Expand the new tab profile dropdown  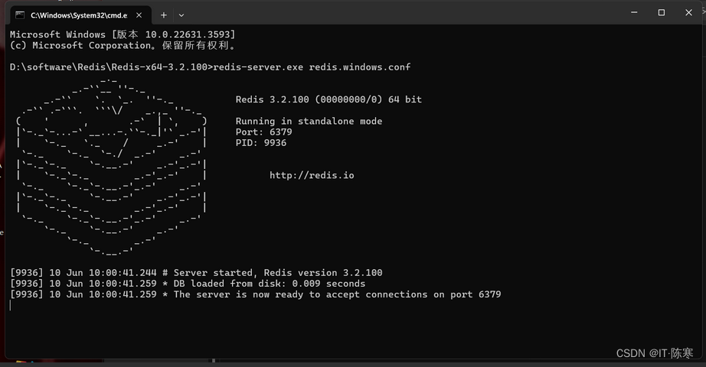point(181,15)
